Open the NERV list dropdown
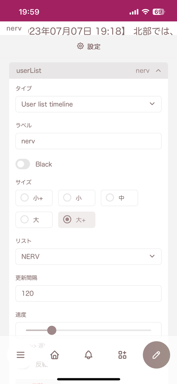This screenshot has width=177, height=384. point(88,257)
